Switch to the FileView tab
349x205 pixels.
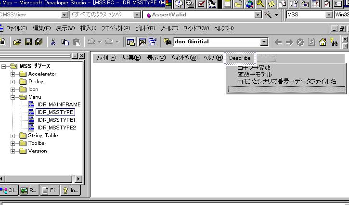50,190
